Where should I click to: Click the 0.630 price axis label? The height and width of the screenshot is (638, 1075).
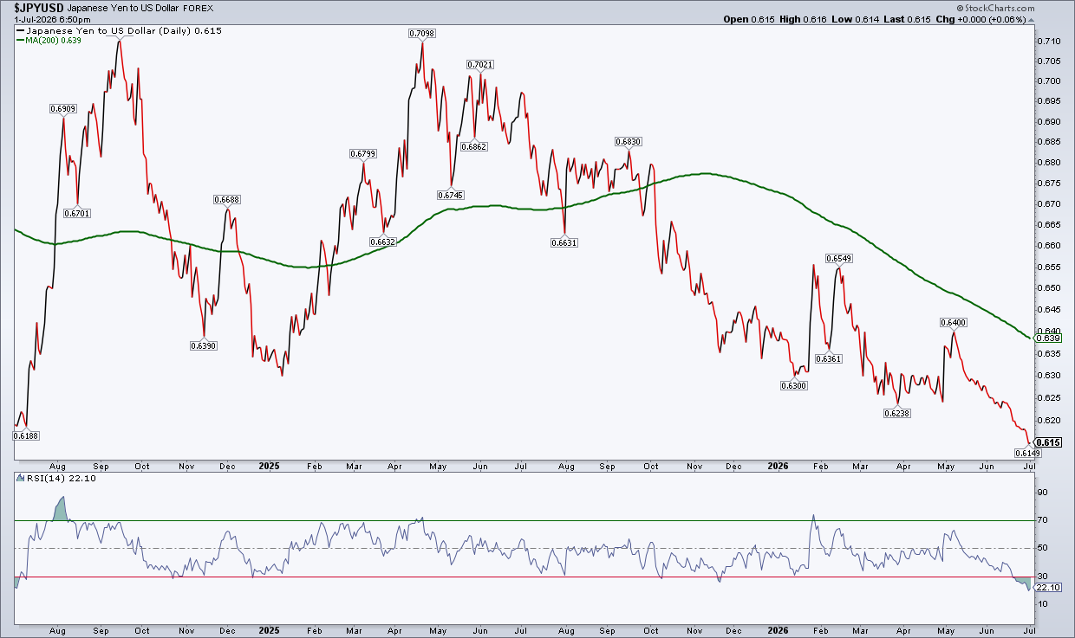(x=1047, y=375)
